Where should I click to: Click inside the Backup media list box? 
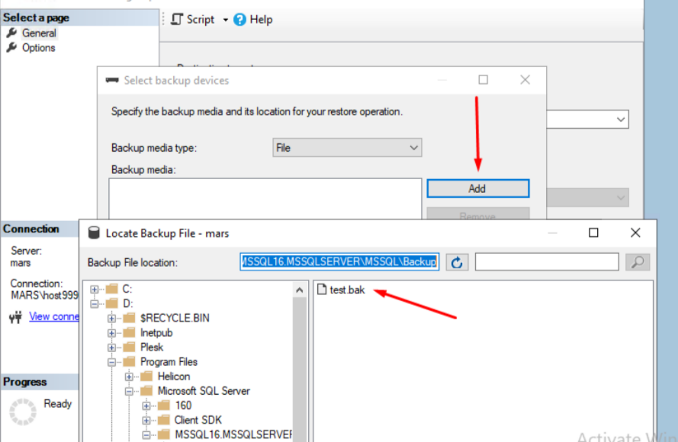tap(265, 199)
